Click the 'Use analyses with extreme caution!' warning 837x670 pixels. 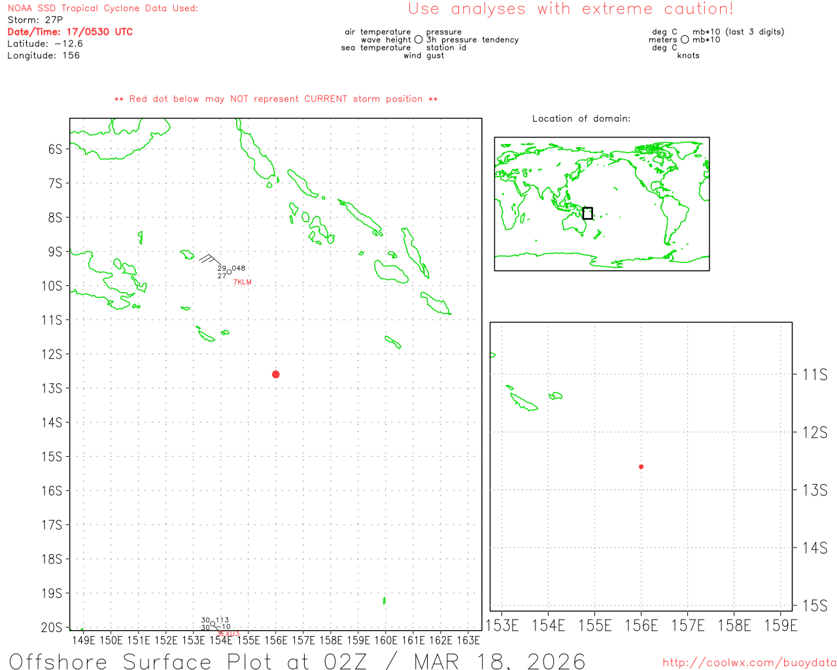[570, 9]
